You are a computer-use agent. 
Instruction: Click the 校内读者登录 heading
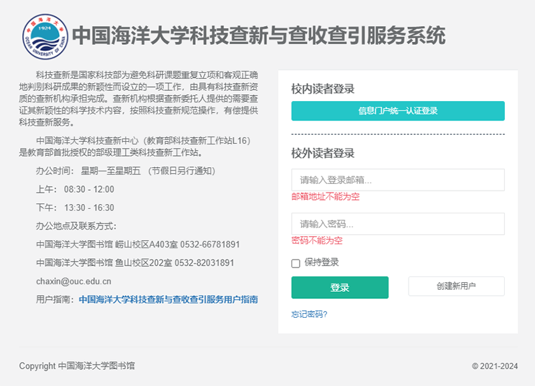click(x=322, y=89)
